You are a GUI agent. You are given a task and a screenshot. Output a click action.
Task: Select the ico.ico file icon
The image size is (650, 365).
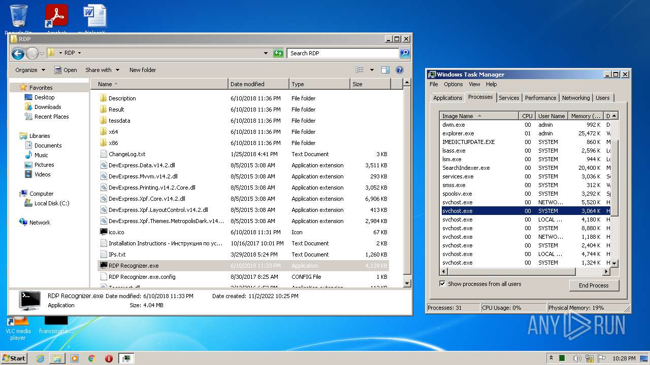104,232
